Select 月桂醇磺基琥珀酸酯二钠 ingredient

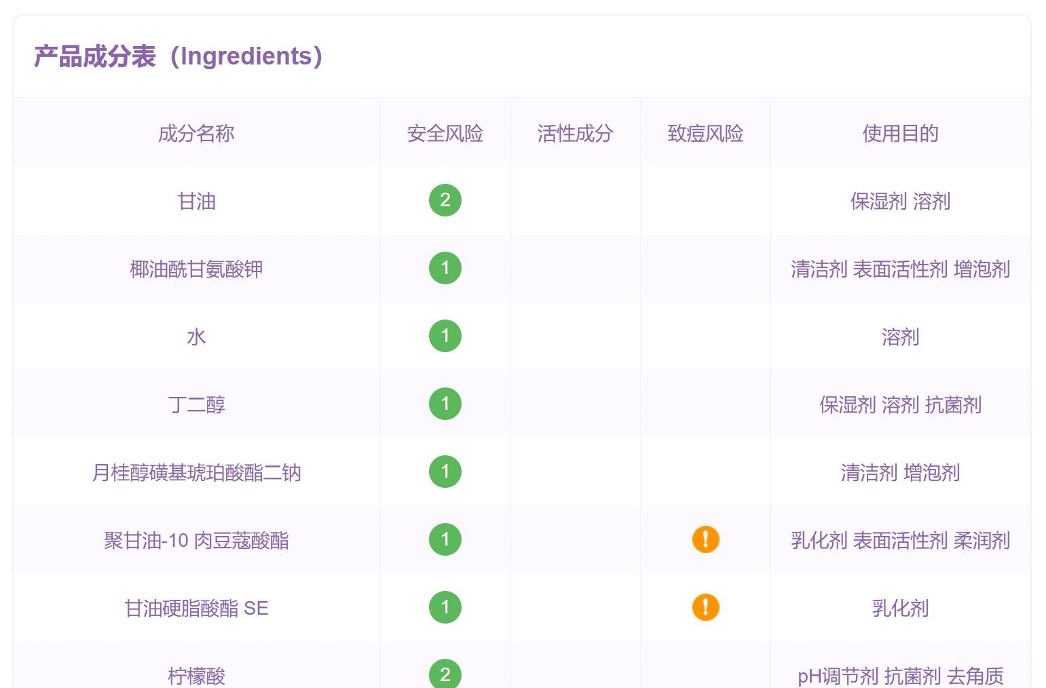(x=195, y=473)
